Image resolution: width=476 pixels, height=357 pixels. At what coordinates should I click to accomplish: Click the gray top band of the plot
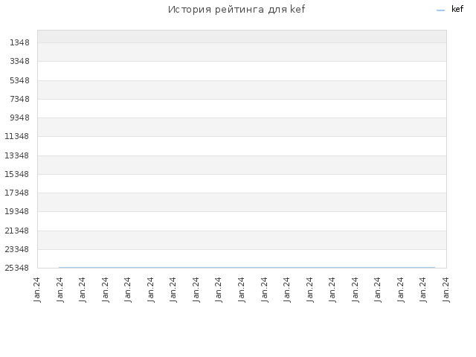(242, 36)
